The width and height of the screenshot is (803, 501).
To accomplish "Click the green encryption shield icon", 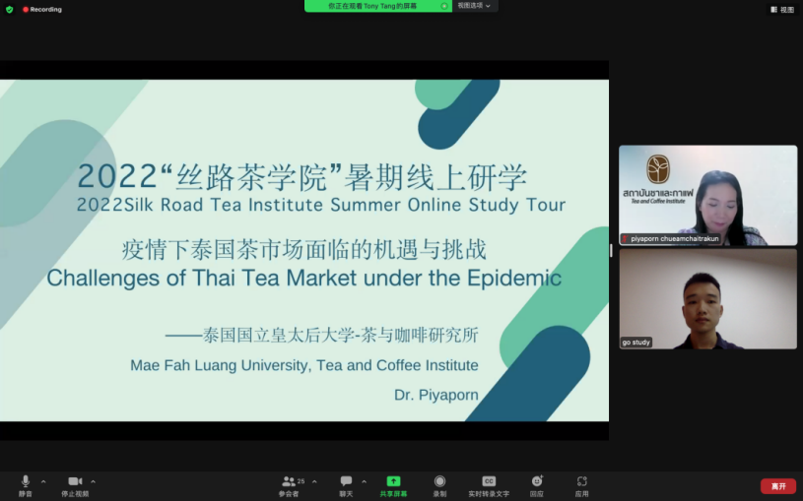I will click(x=9, y=9).
